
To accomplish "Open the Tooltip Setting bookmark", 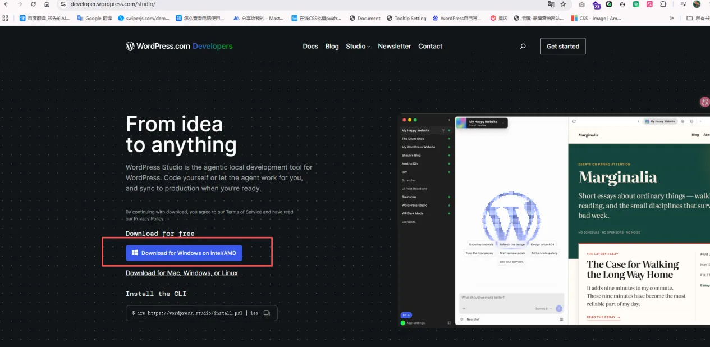I will click(406, 18).
